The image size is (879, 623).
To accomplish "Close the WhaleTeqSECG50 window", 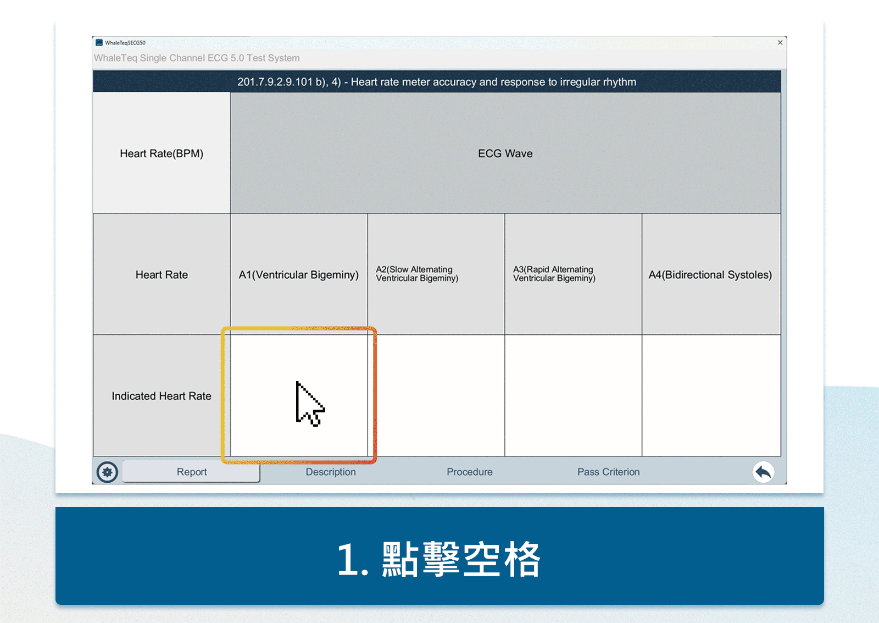I will (x=780, y=42).
